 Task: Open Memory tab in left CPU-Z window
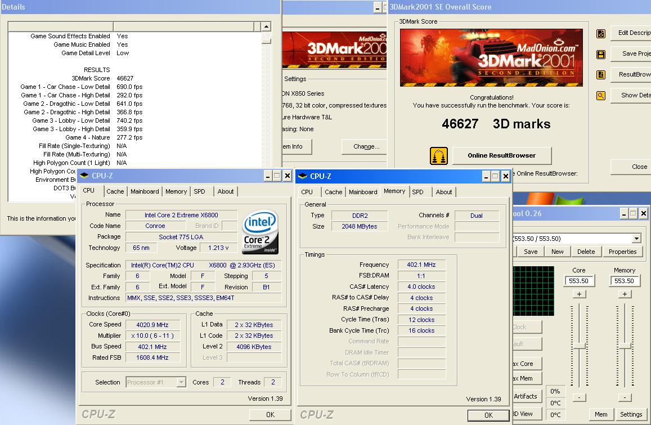coord(176,191)
